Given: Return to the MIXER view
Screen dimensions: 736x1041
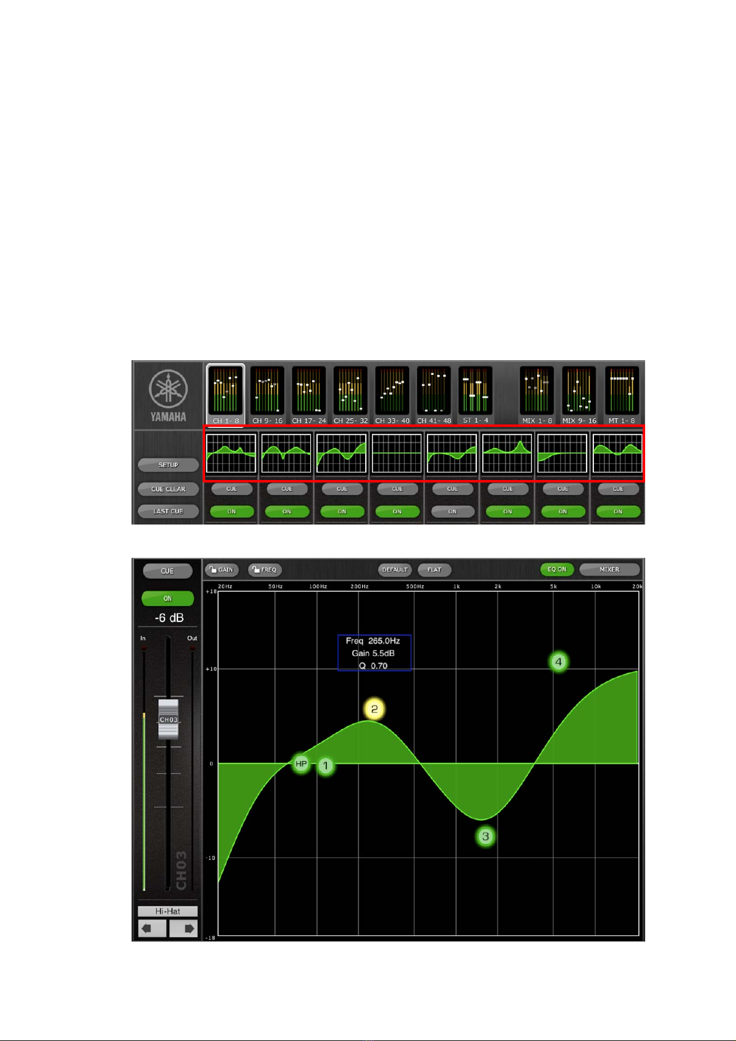Looking at the screenshot, I should point(609,570).
